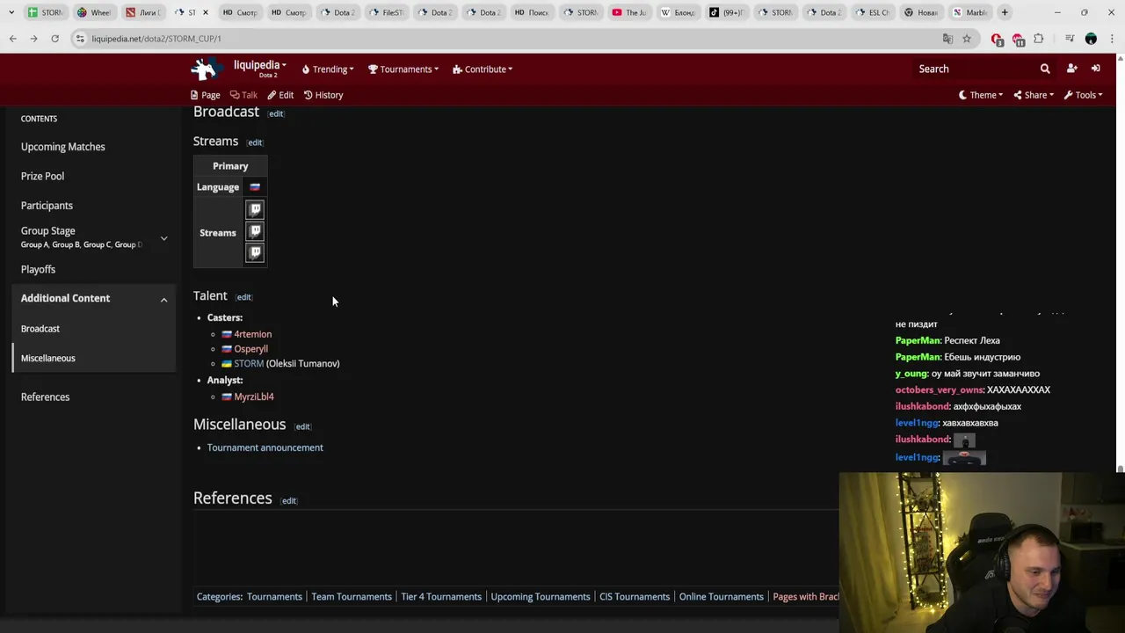1125x633 pixels.
Task: Click the log in icon
Action: coord(1096,69)
